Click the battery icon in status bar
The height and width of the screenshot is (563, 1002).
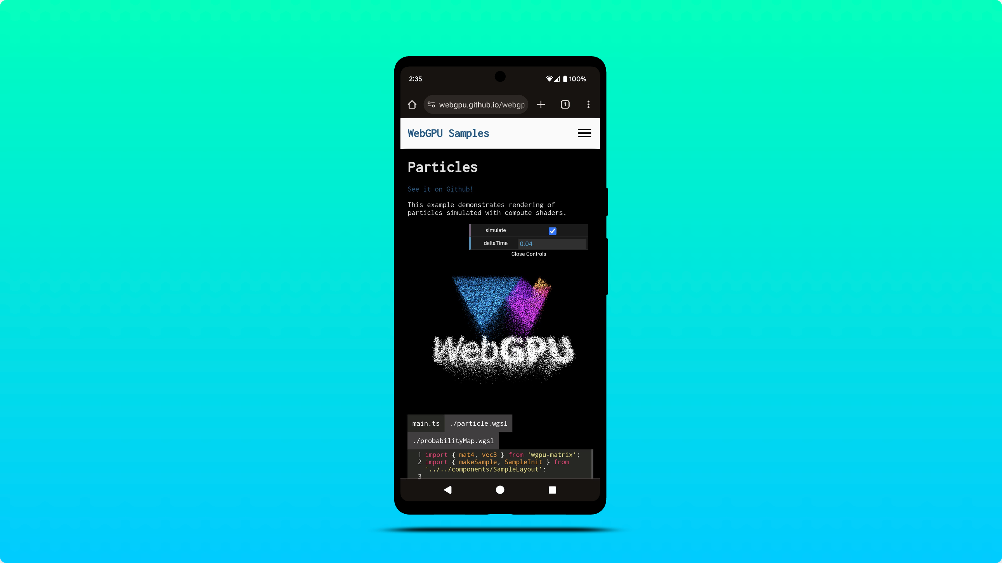(x=565, y=78)
